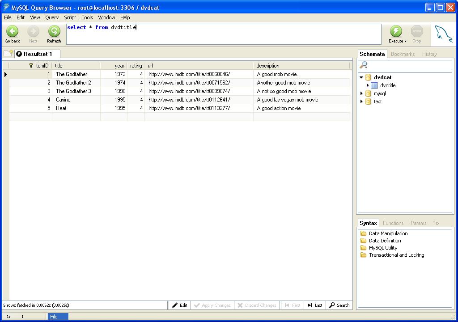This screenshot has height=322, width=458.
Task: Open the View menu
Action: tap(35, 17)
